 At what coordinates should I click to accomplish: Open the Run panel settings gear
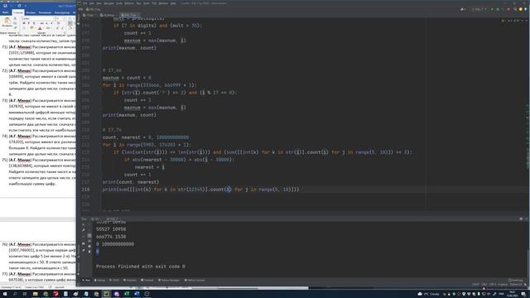click(x=521, y=219)
